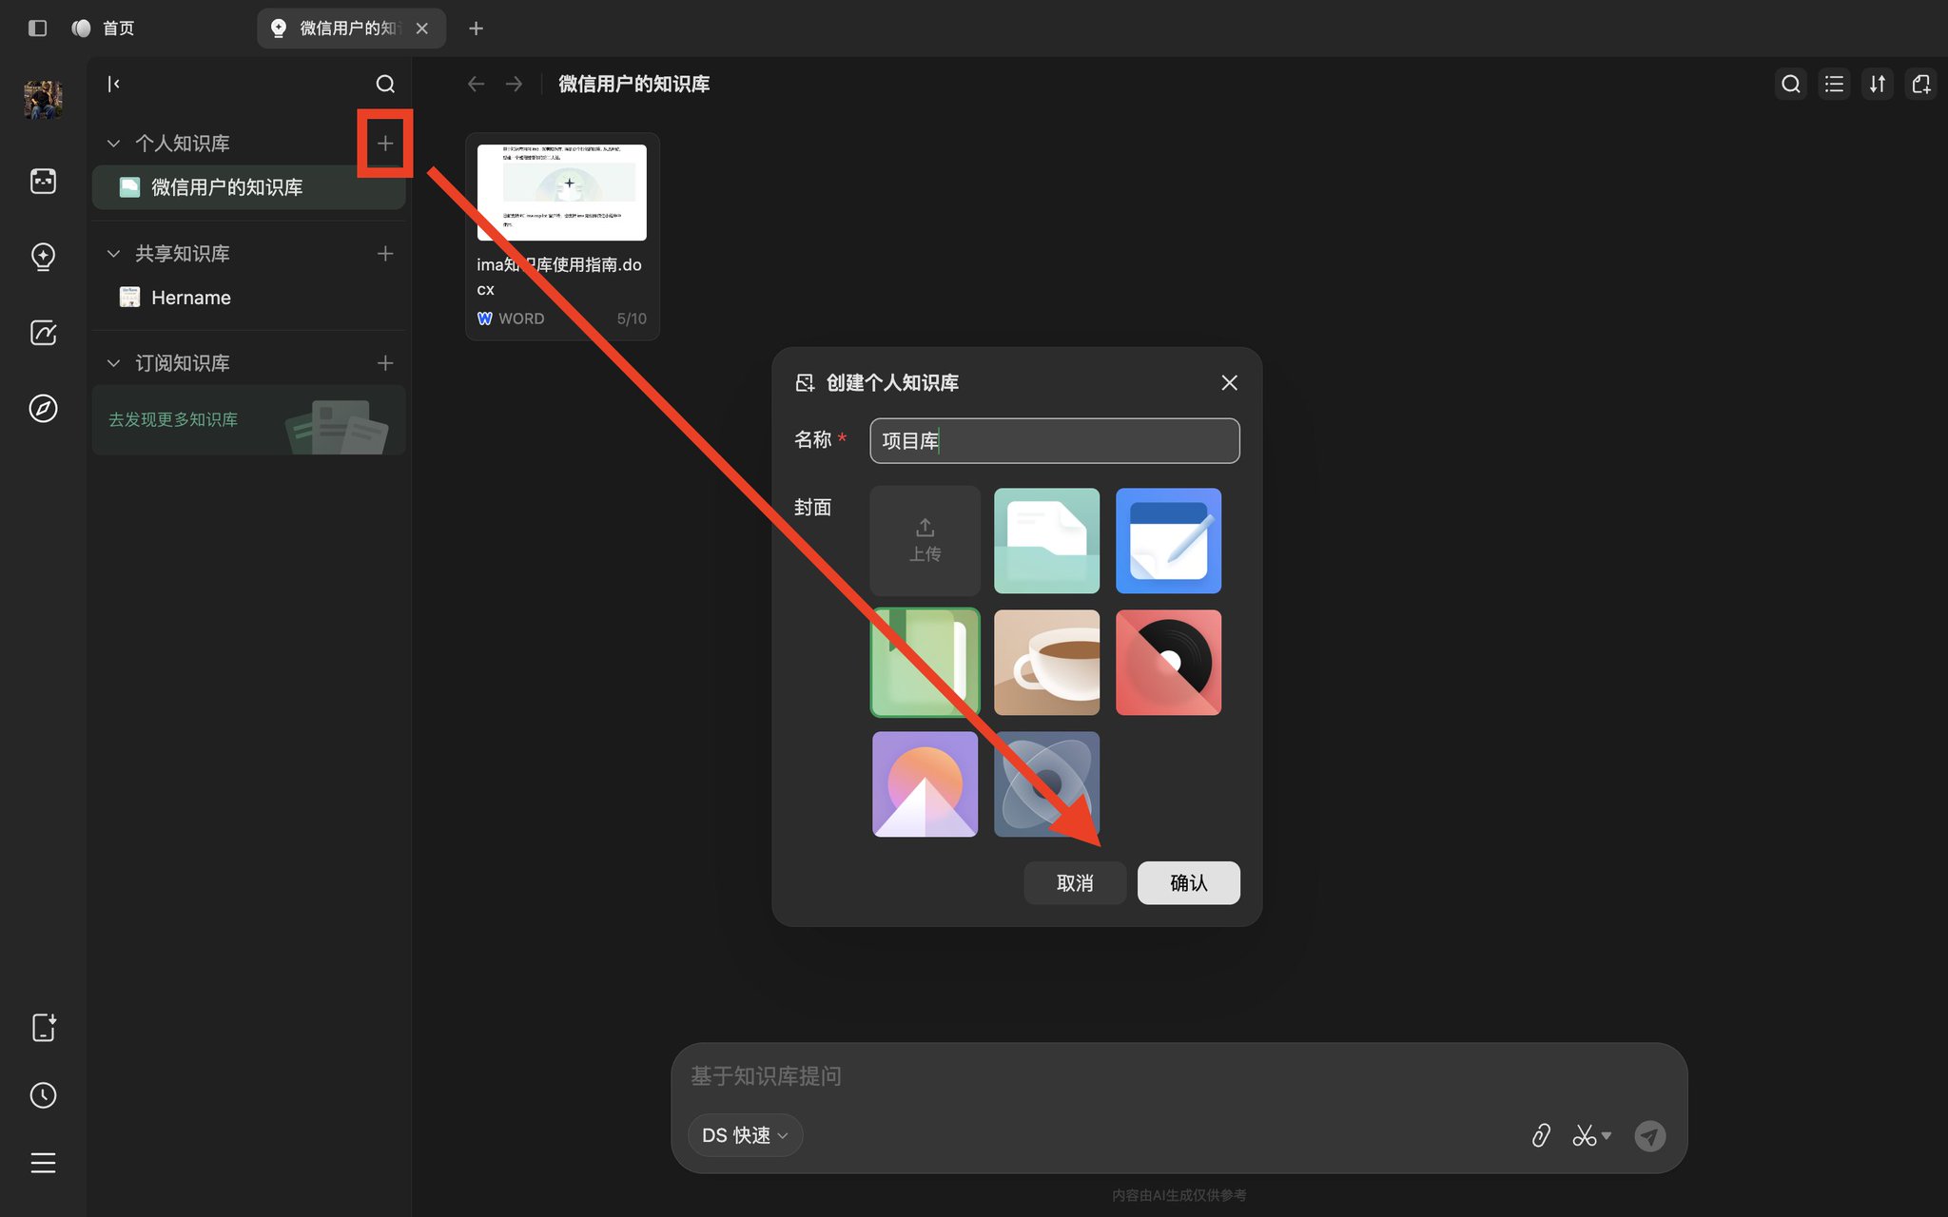Click the attachment paperclip icon
1948x1217 pixels.
(x=1541, y=1135)
